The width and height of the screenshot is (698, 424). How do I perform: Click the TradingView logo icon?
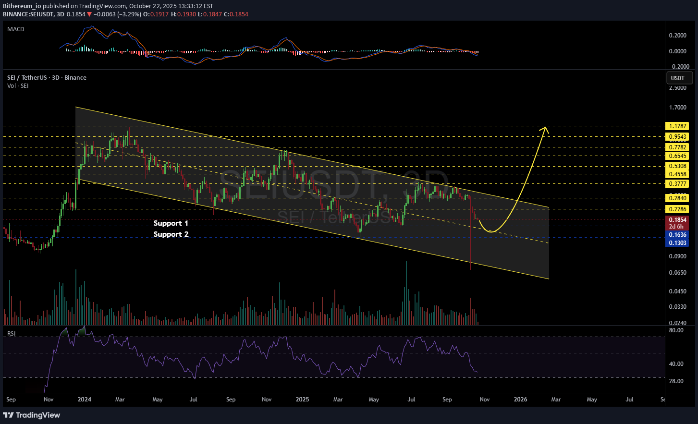[x=9, y=415]
